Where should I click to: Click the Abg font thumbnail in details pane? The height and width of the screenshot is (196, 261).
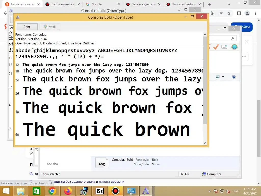102,163
